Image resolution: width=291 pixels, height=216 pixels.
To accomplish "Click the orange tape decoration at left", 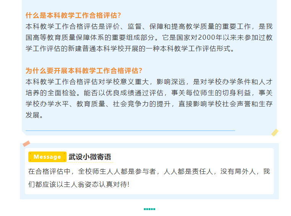I will pos(26,143).
